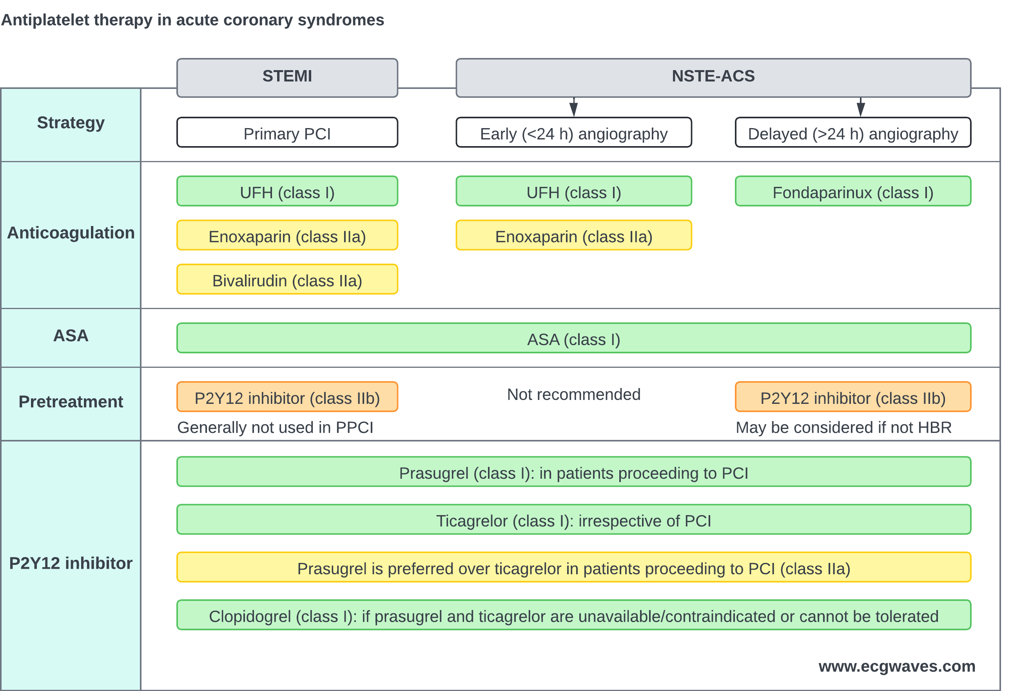1012x691 pixels.
Task: Click Enoxaparin (class IIa) under STEMI
Action: point(287,235)
